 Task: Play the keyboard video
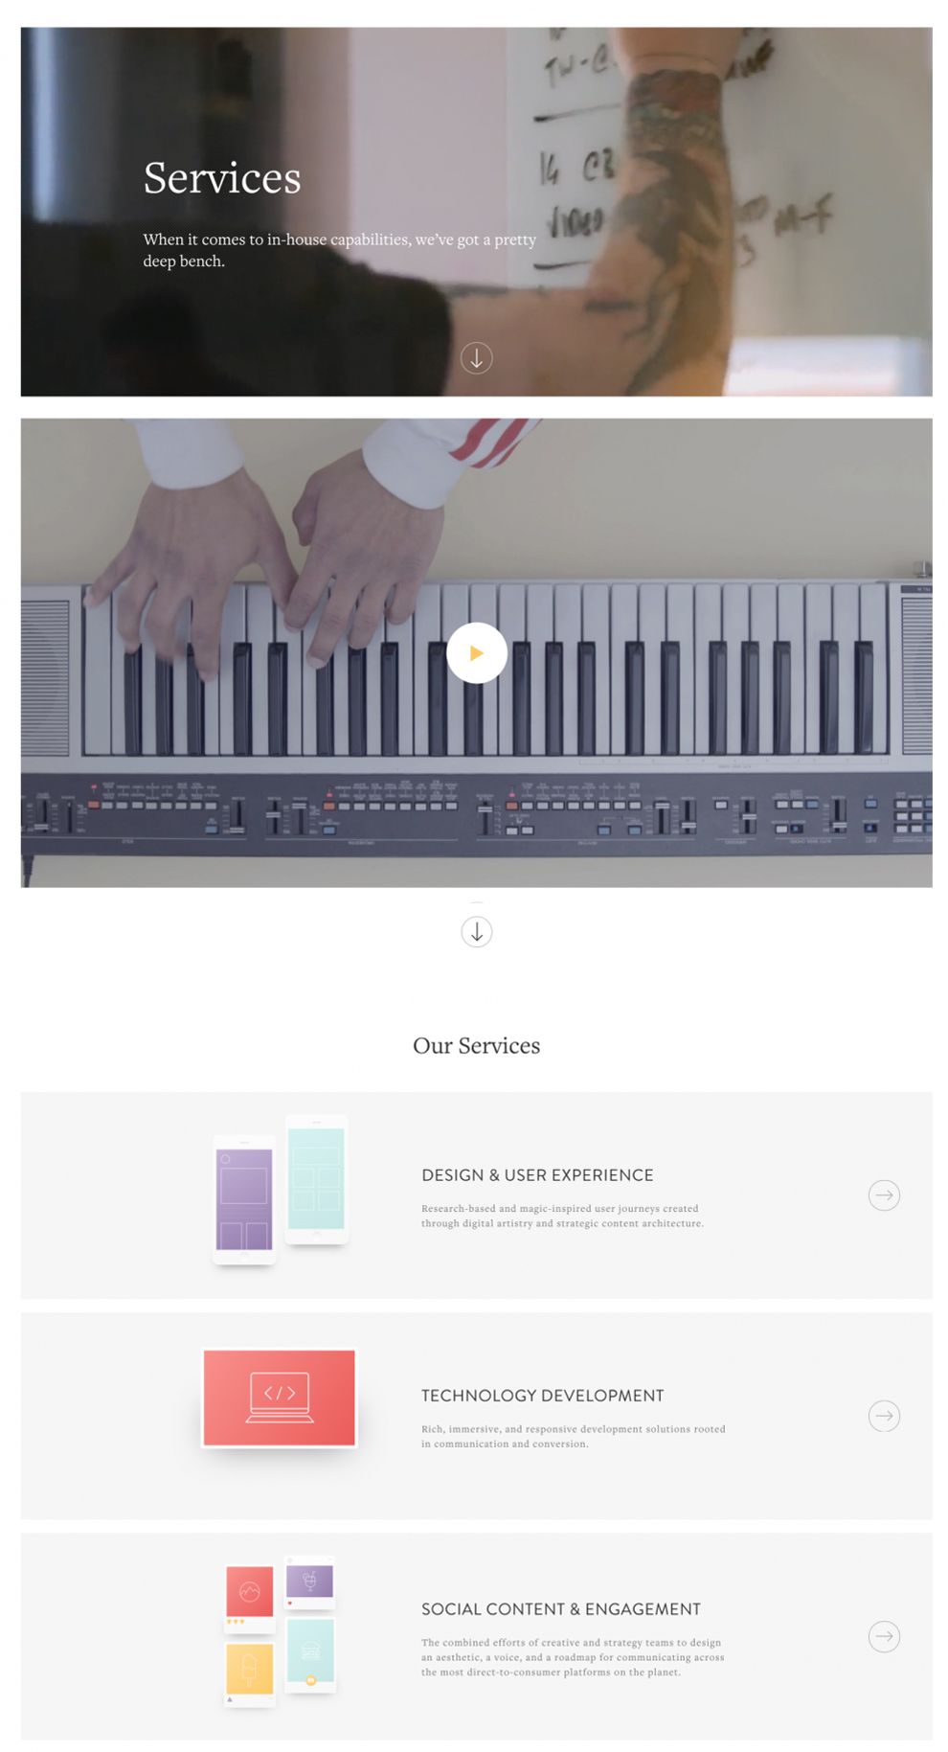476,653
